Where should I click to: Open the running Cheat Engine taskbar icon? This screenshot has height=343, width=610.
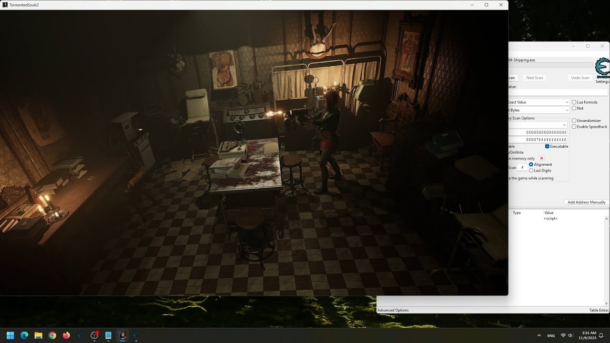136,335
